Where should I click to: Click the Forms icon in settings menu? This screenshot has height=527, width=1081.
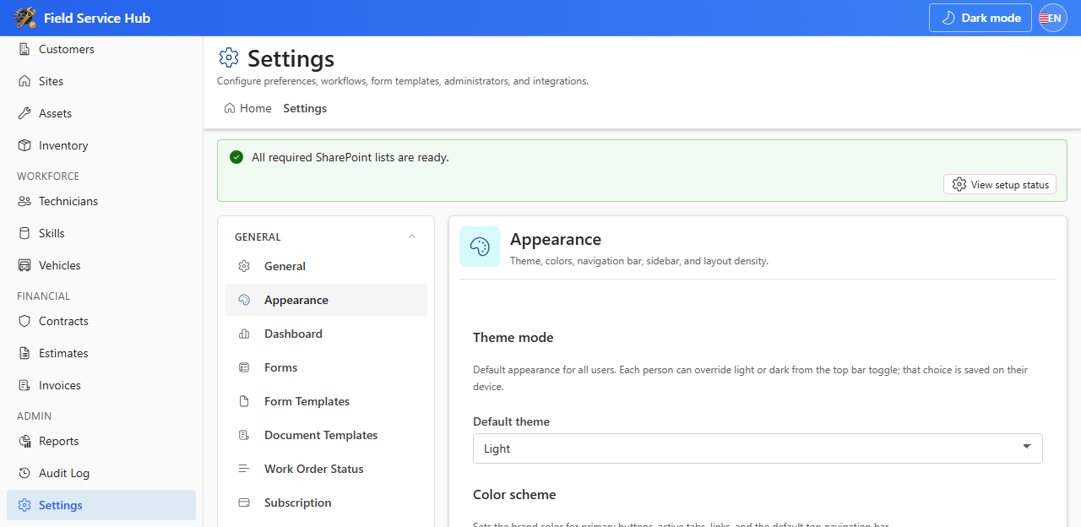tap(244, 367)
